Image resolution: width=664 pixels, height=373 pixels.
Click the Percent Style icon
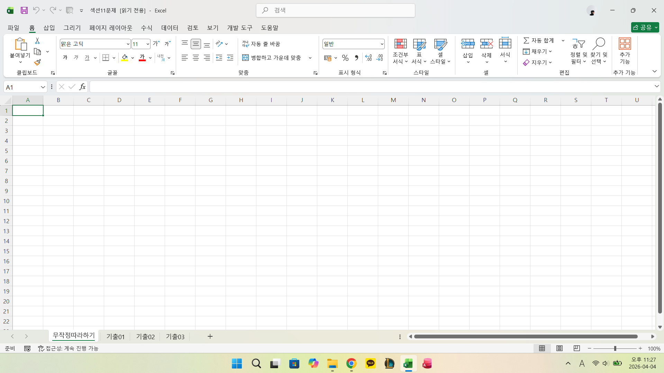pyautogui.click(x=345, y=58)
